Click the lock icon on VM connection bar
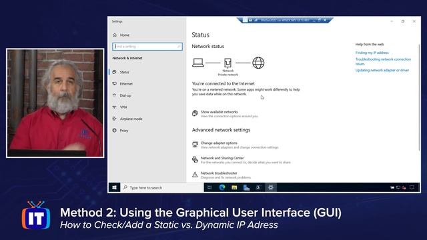 pos(250,20)
